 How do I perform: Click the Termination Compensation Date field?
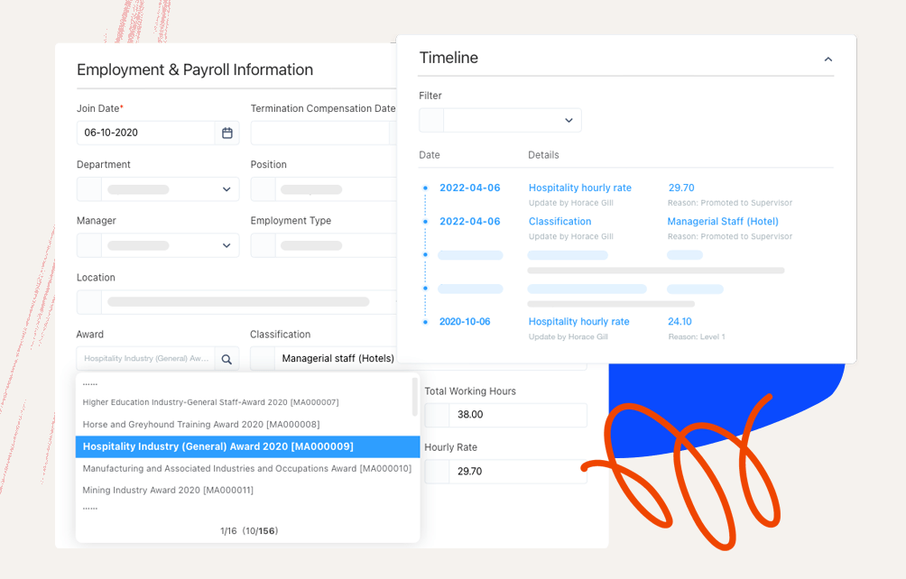coord(324,133)
